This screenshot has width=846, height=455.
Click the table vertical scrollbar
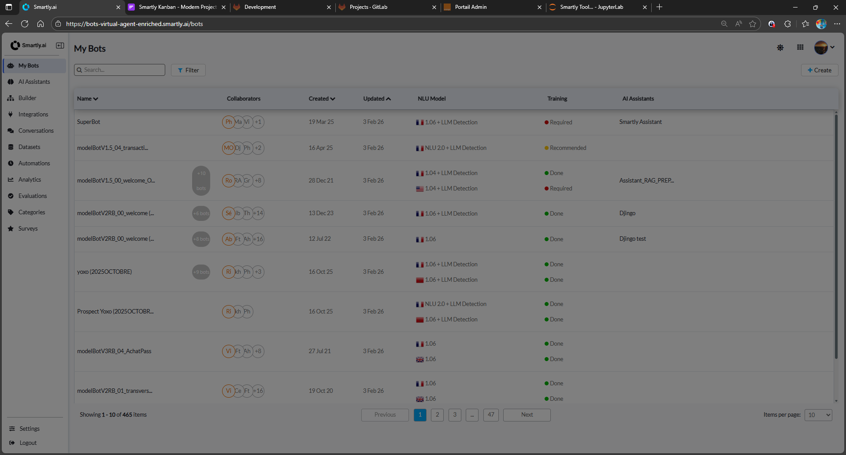point(836,236)
